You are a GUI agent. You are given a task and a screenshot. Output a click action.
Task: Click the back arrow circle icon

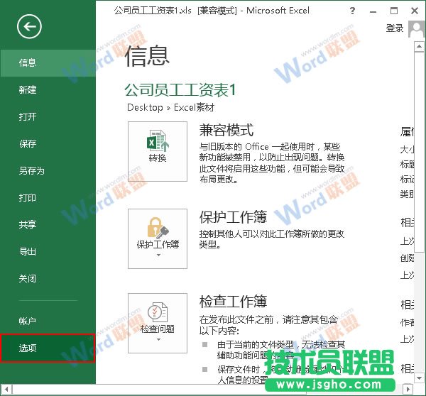29,27
